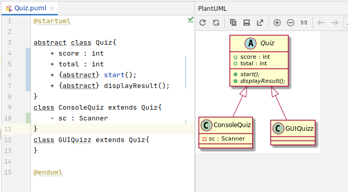Click the PlantUML panel title
This screenshot has width=348, height=192.
(213, 9)
